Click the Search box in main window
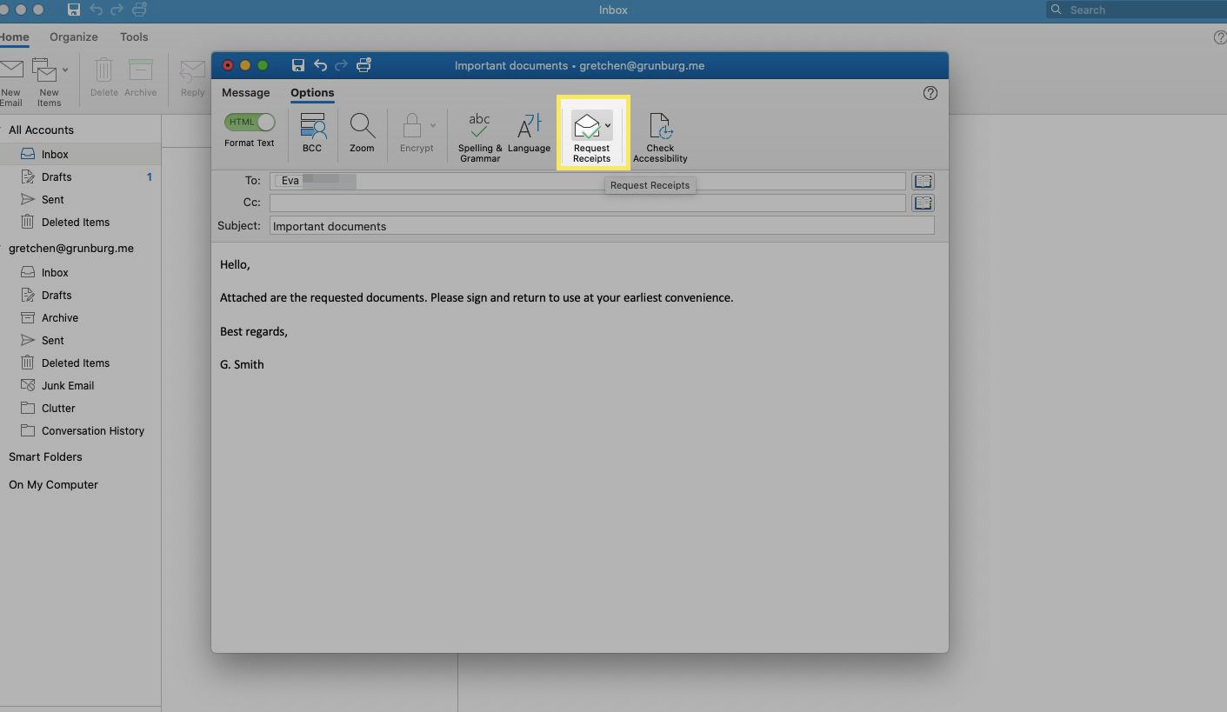The image size is (1227, 712). [1136, 10]
